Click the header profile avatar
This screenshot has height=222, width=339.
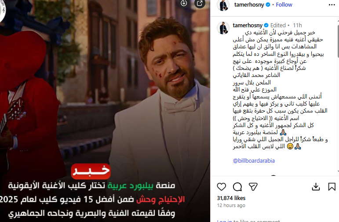[223, 5]
